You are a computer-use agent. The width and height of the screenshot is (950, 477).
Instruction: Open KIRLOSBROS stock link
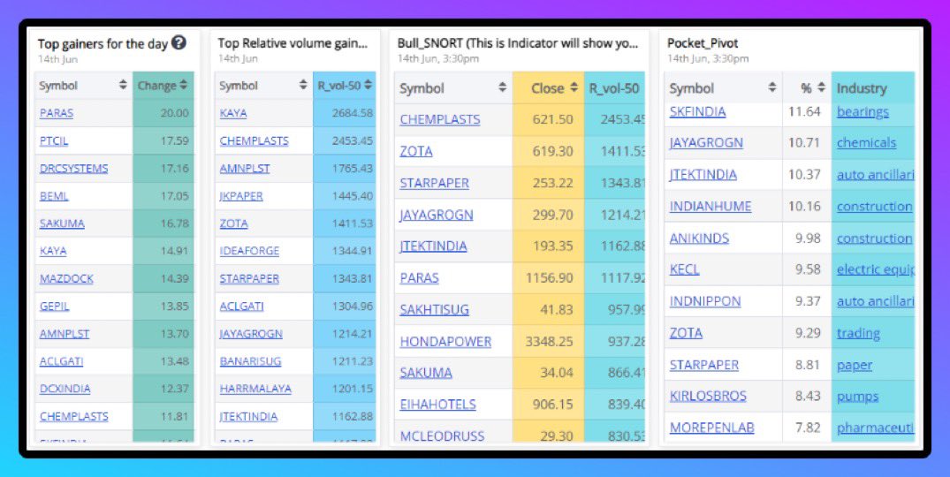coord(708,396)
